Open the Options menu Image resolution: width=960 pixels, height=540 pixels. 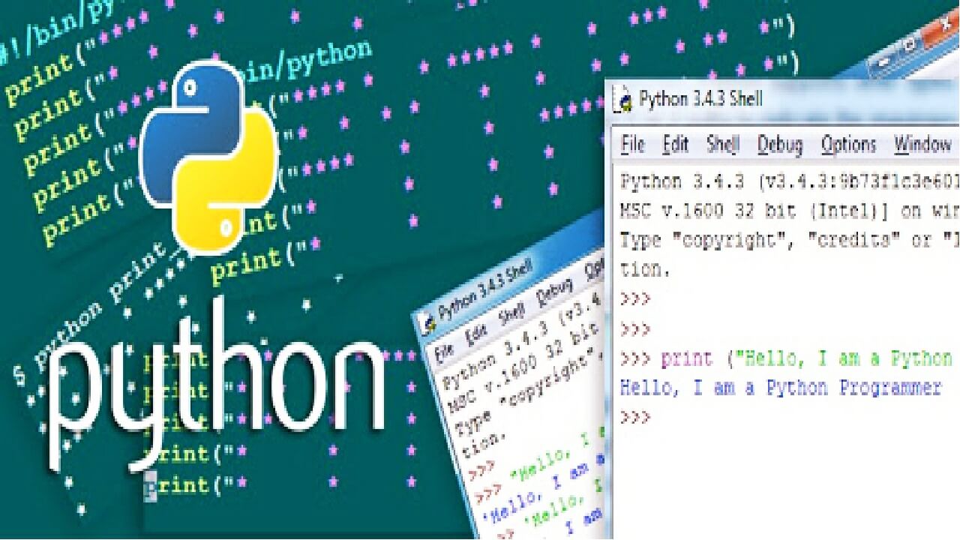[847, 144]
